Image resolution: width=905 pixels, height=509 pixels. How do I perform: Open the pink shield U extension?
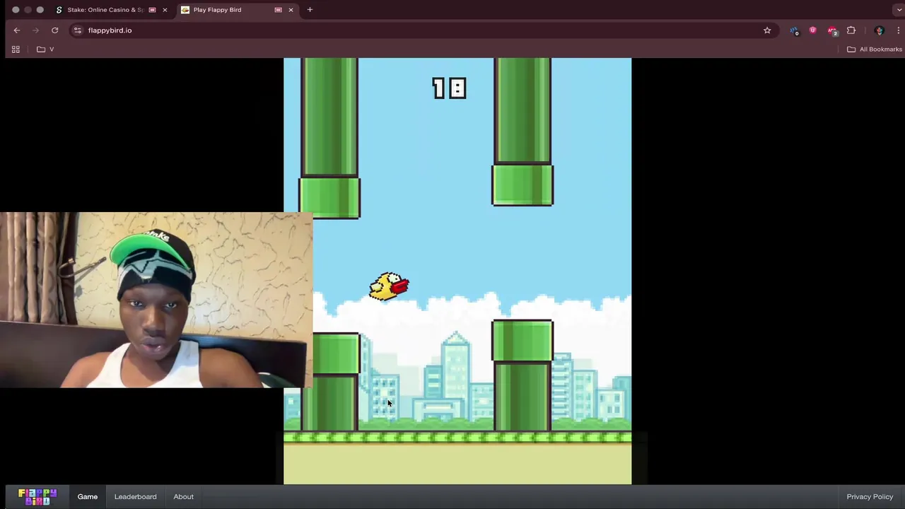pos(813,30)
